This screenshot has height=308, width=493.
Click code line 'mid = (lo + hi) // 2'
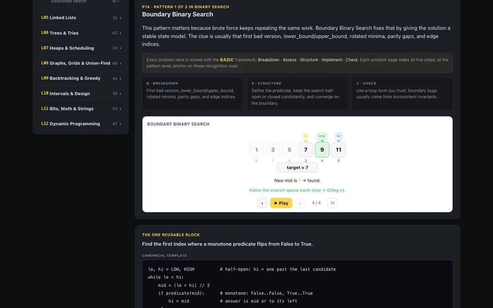point(184,285)
